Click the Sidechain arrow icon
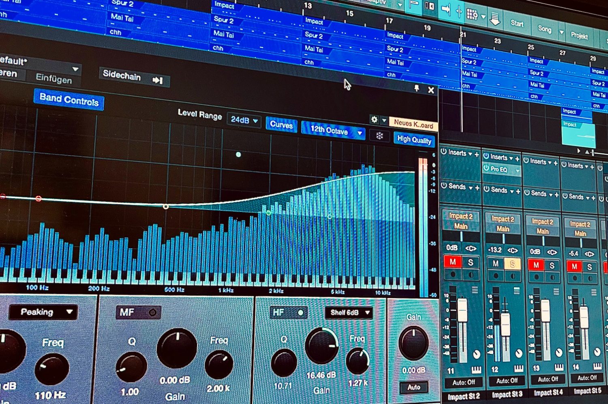This screenshot has width=608, height=404. coord(157,80)
